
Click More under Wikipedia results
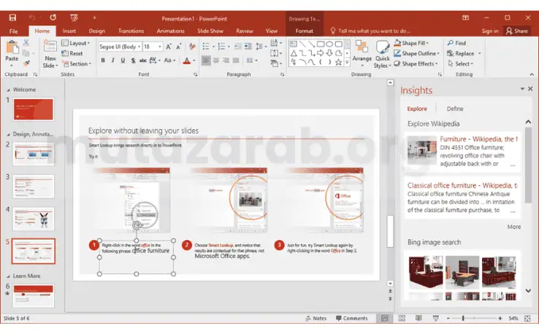click(514, 227)
